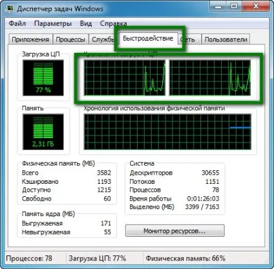Click the Время работы value 0:01:26:03
This screenshot has width=274, height=269.
click(x=203, y=199)
